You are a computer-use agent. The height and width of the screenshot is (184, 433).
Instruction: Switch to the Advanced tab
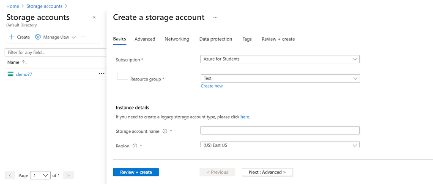point(145,39)
